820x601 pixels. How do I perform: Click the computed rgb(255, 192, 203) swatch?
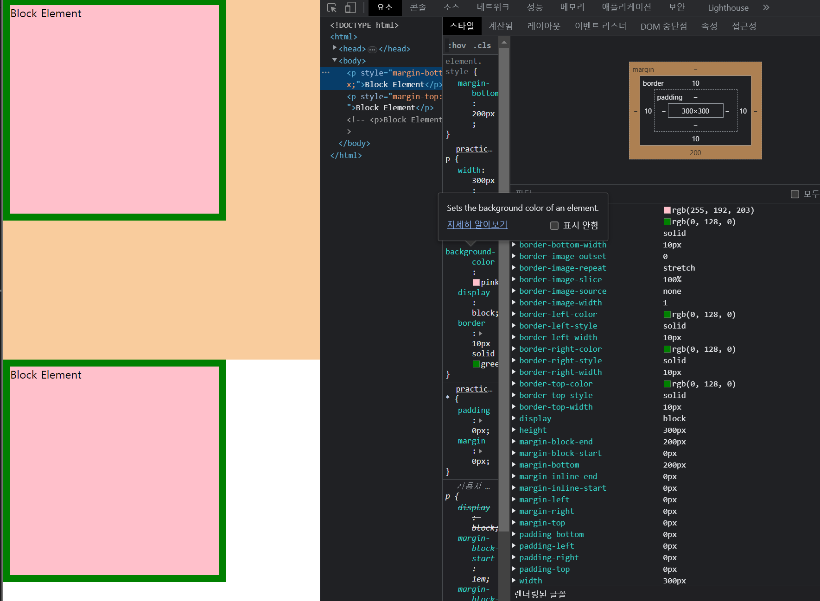pyautogui.click(x=667, y=210)
